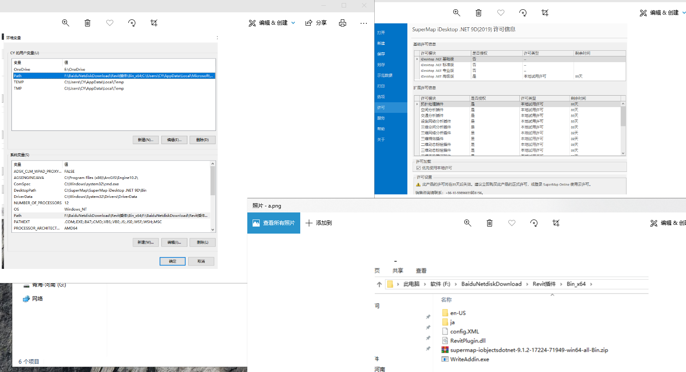The image size is (686, 372).
Task: Click 保存 in SuperMap blue sidebar
Action: click(381, 54)
